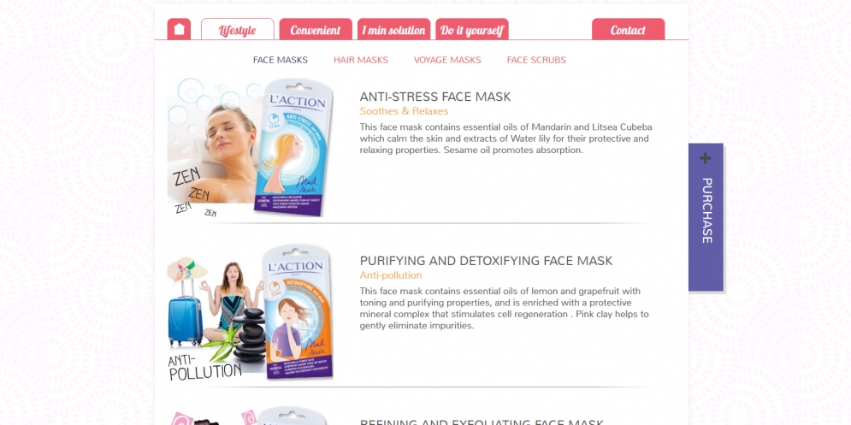The height and width of the screenshot is (425, 851).
Task: Expand the Purchase side panel
Action: coord(706,217)
